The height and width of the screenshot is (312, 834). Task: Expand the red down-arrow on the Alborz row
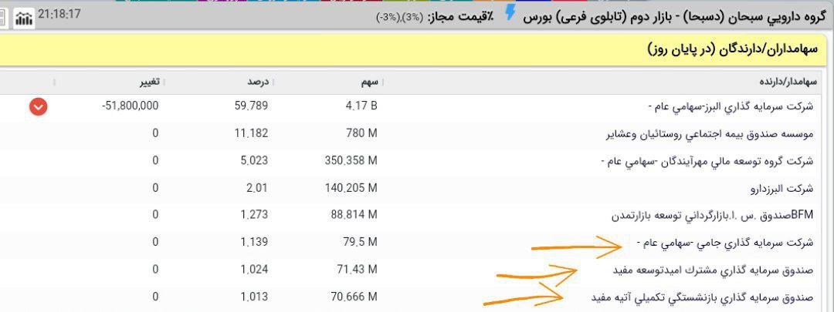tap(38, 107)
